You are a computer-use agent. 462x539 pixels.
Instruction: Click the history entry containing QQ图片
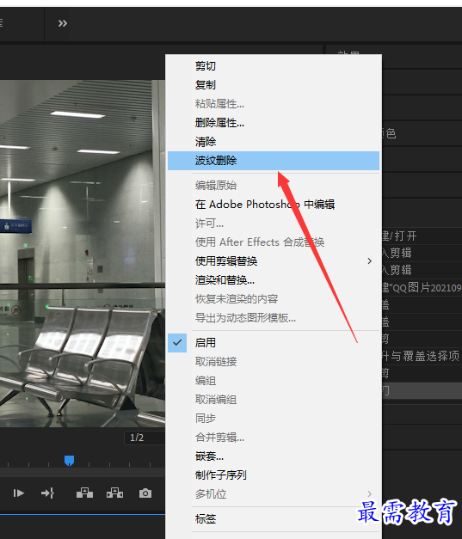(x=422, y=287)
